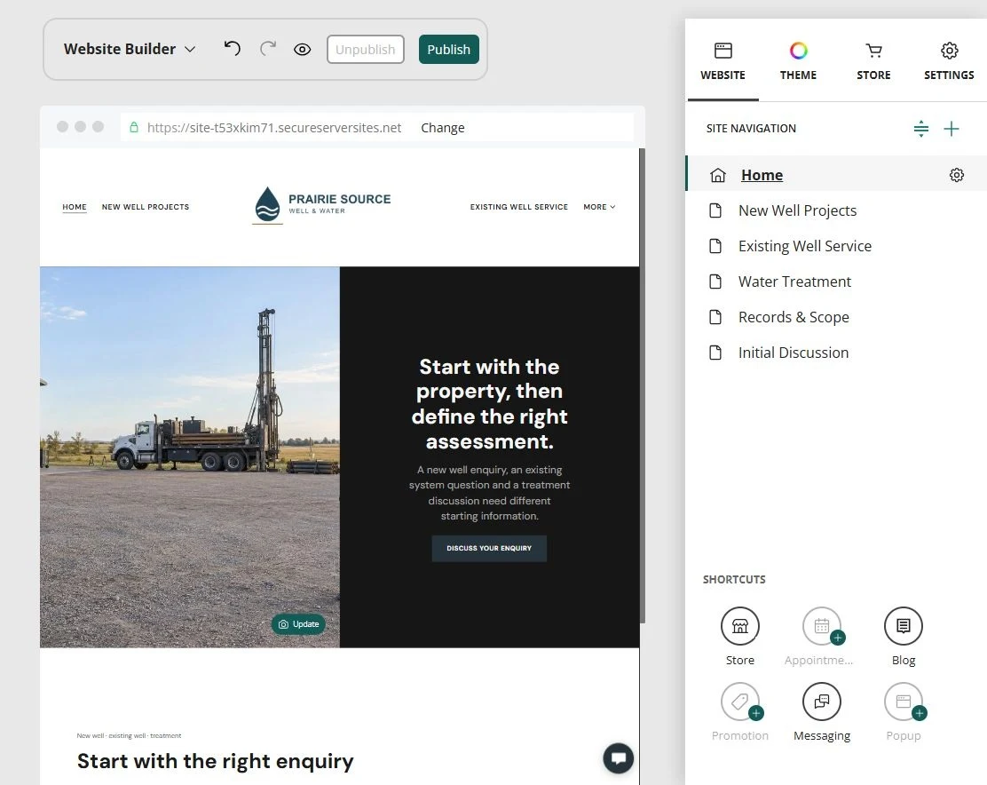Update the hero image

coord(298,624)
